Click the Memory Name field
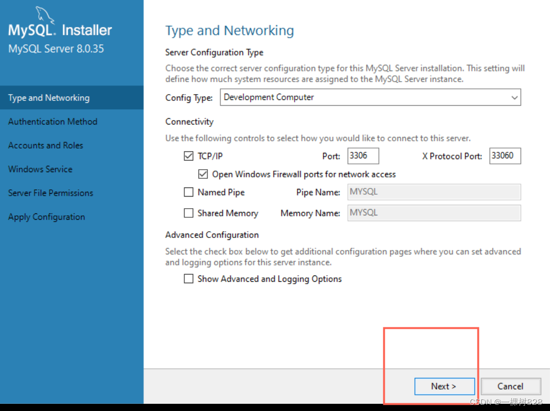This screenshot has height=411, width=550. 434,212
